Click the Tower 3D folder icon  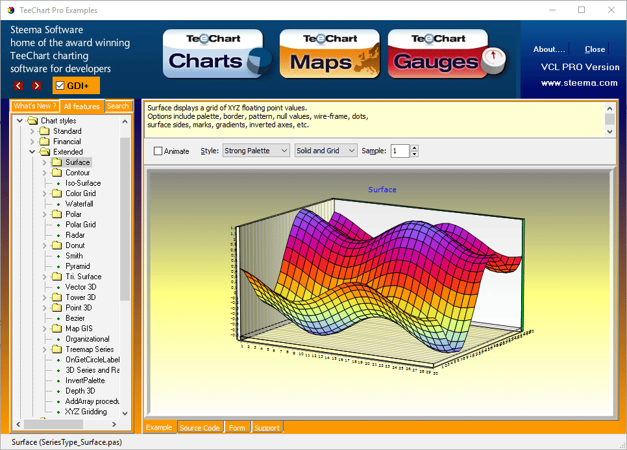[56, 297]
